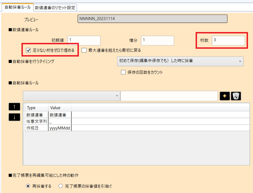Expand the rule type combo box
Image resolution: width=253 pixels, height=193 pixels.
pos(71,96)
